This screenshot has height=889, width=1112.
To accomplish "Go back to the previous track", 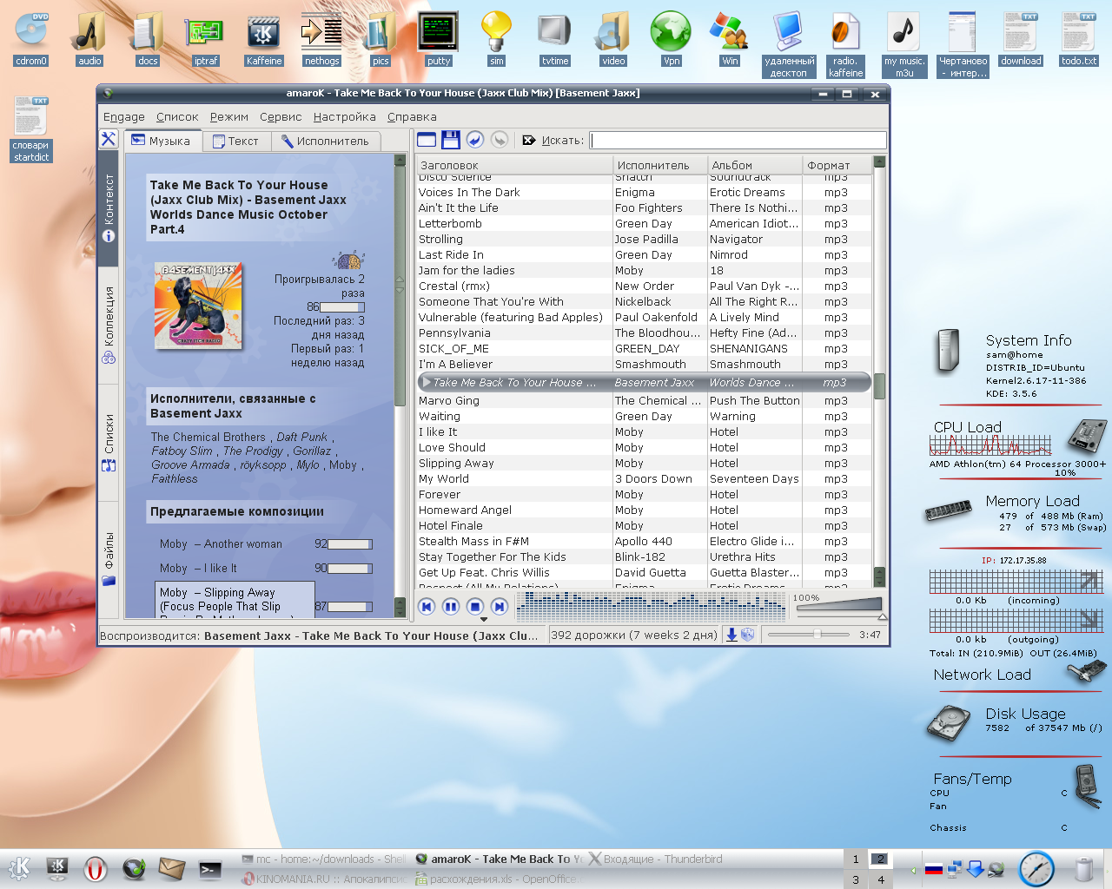I will tap(426, 607).
